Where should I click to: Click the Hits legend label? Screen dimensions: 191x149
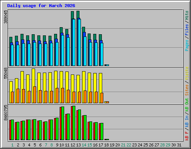coord(187,15)
